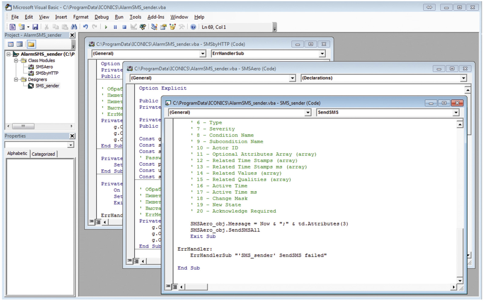Click the 'SMSAero_obj.SendSMSAll' code line
This screenshot has height=301, width=483.
[x=225, y=230]
